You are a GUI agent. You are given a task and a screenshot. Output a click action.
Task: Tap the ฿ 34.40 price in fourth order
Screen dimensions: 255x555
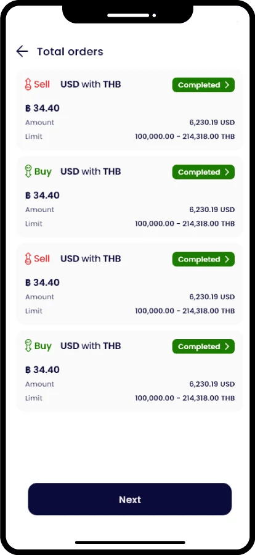42,370
